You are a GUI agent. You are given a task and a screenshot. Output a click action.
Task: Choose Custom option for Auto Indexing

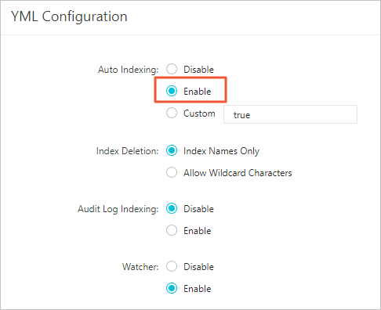point(172,113)
